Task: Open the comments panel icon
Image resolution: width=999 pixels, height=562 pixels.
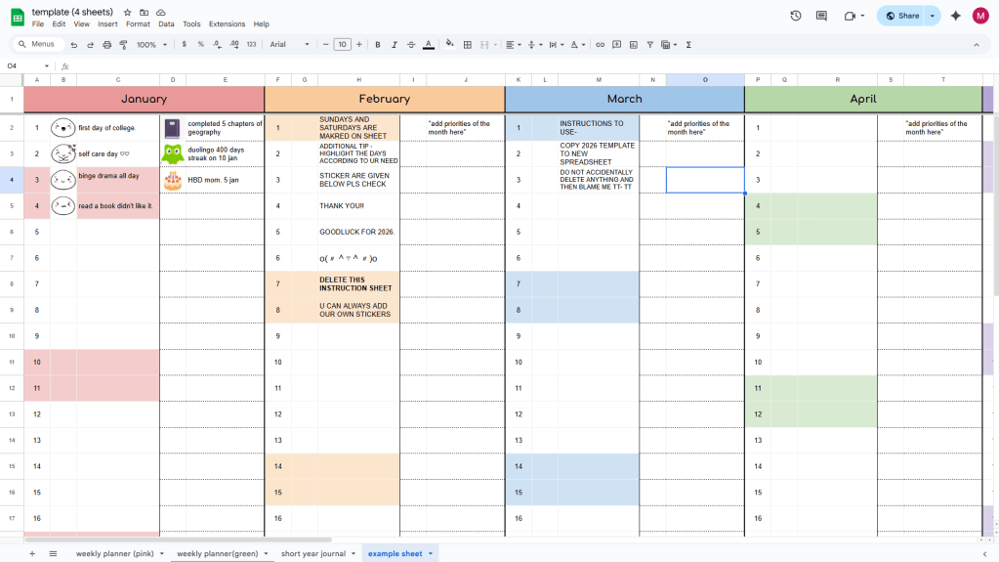Action: coord(821,16)
